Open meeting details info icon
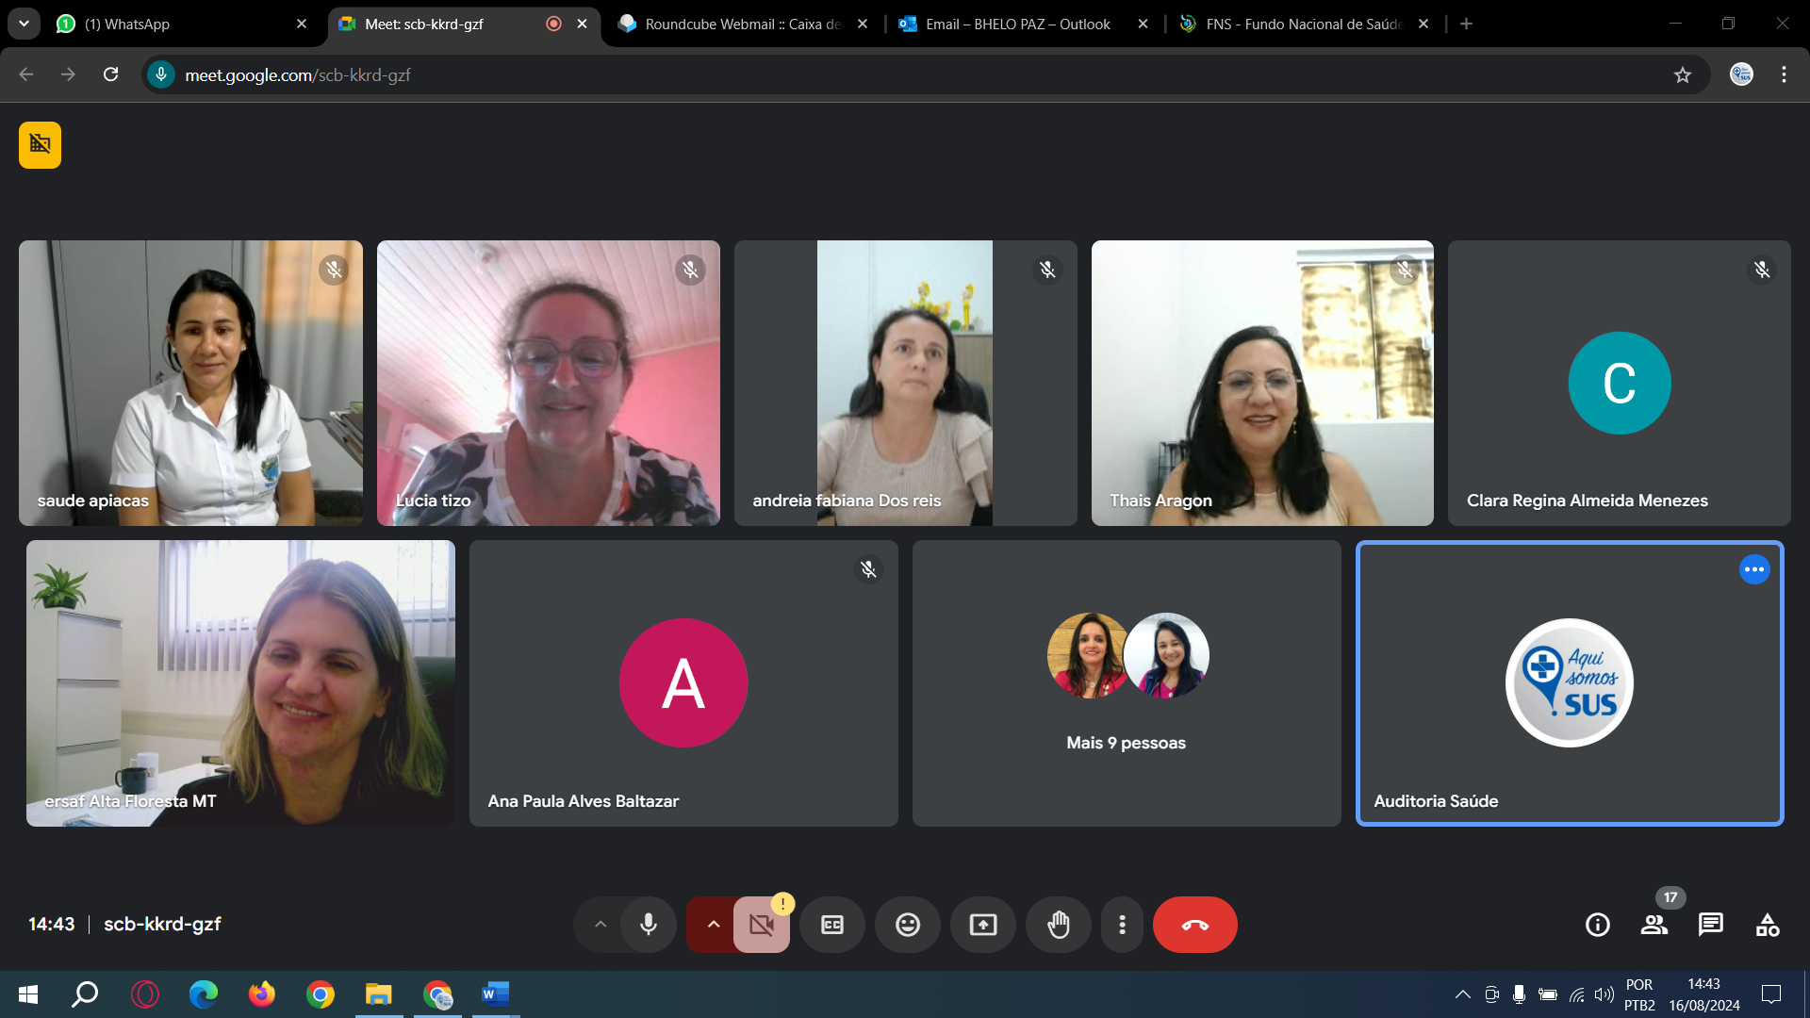This screenshot has width=1810, height=1018. [1598, 925]
